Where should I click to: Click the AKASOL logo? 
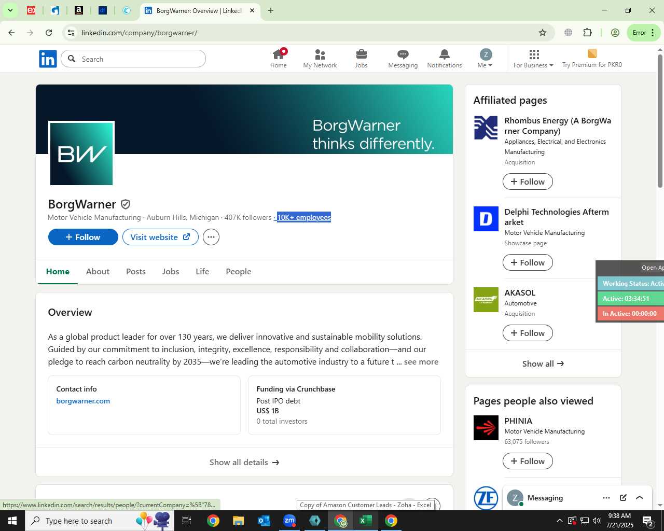point(486,300)
